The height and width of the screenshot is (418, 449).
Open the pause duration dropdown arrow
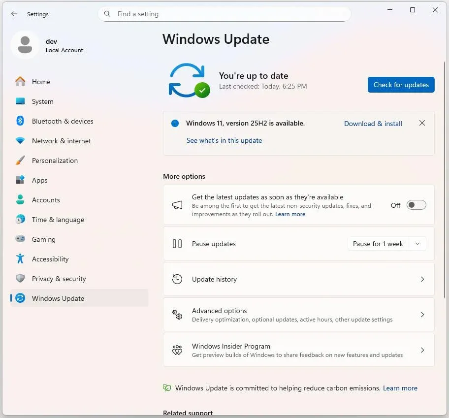tap(417, 244)
